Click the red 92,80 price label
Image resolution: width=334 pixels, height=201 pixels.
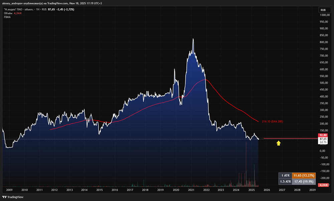[323, 135]
